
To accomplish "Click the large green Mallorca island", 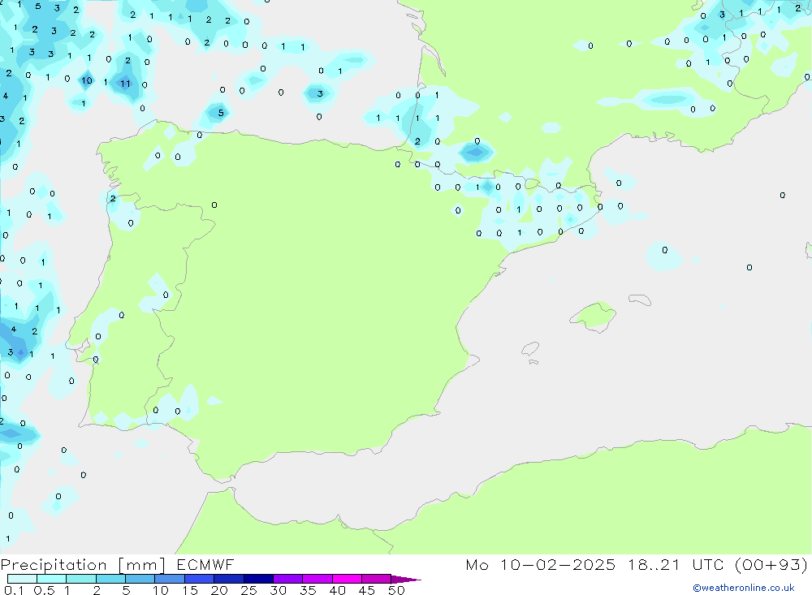I will [x=594, y=316].
